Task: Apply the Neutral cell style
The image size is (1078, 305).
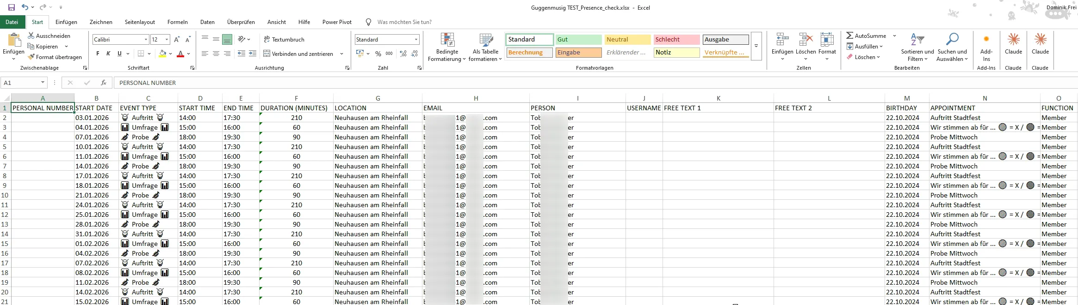Action: [627, 39]
